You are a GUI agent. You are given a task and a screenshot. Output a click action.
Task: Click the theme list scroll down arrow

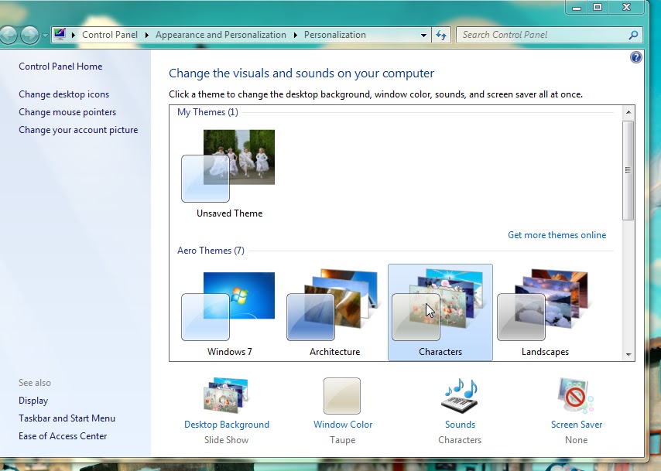628,355
